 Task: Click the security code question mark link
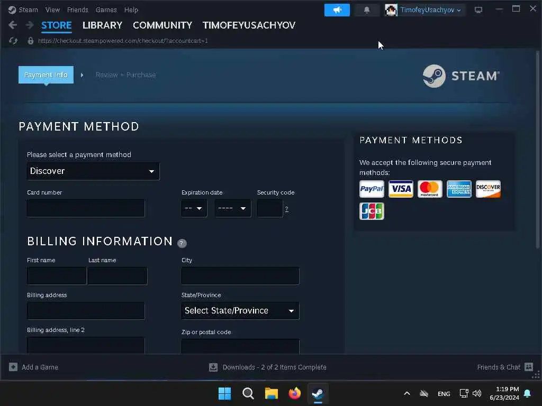tap(286, 209)
